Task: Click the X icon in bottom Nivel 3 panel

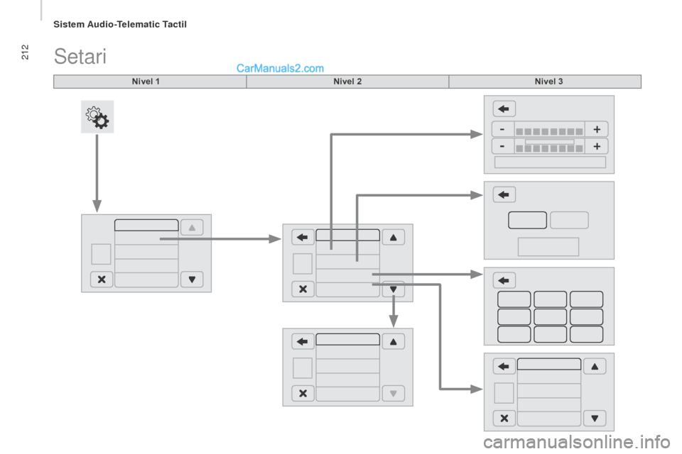Action: coord(504,418)
